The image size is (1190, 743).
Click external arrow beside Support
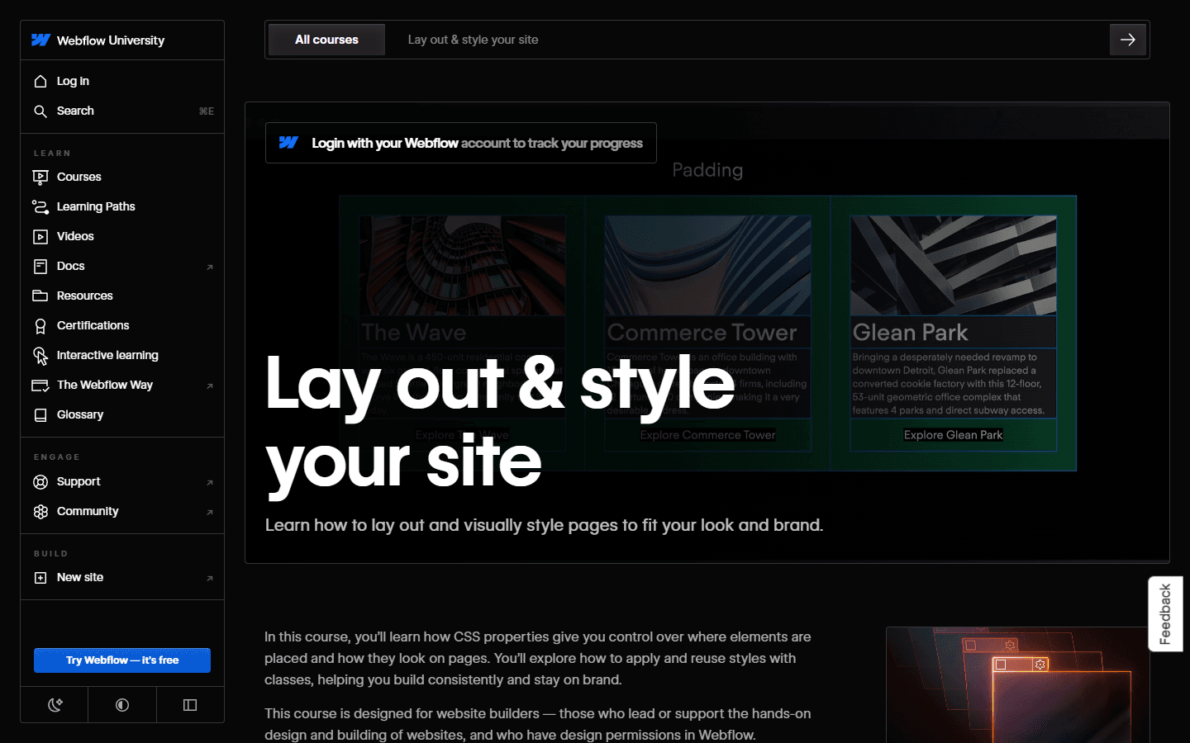click(x=210, y=482)
